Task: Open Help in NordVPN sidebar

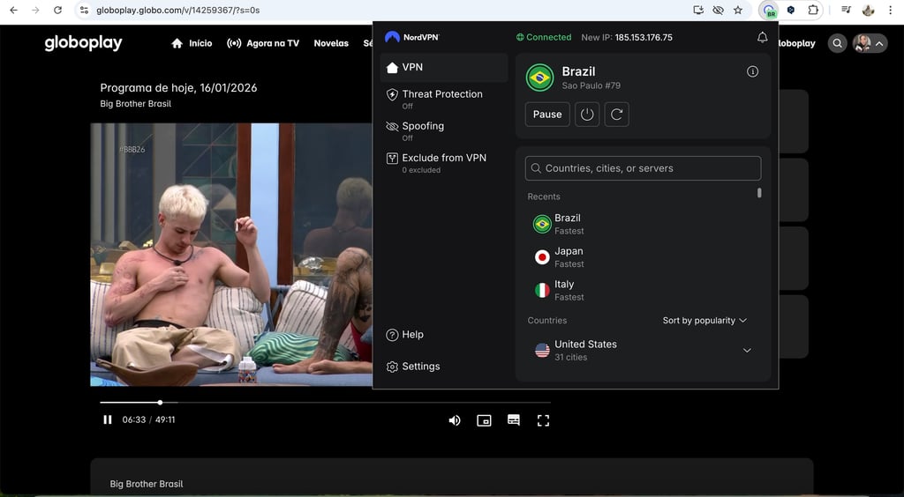Action: [404, 335]
